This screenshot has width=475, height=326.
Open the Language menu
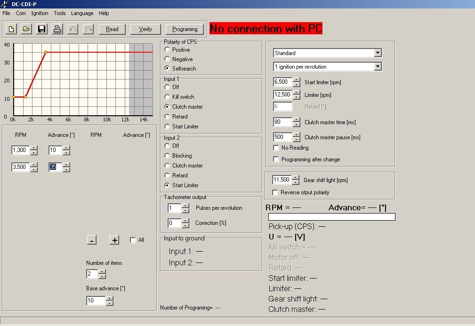click(x=82, y=13)
